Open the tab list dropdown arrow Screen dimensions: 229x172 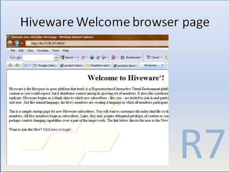click(30, 65)
